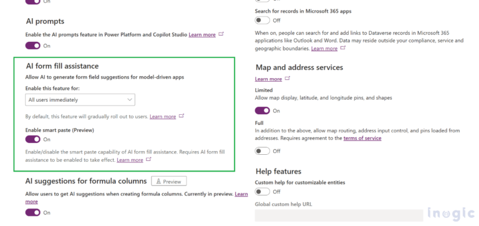Toggle off the AI prompts switch

pyautogui.click(x=32, y=46)
